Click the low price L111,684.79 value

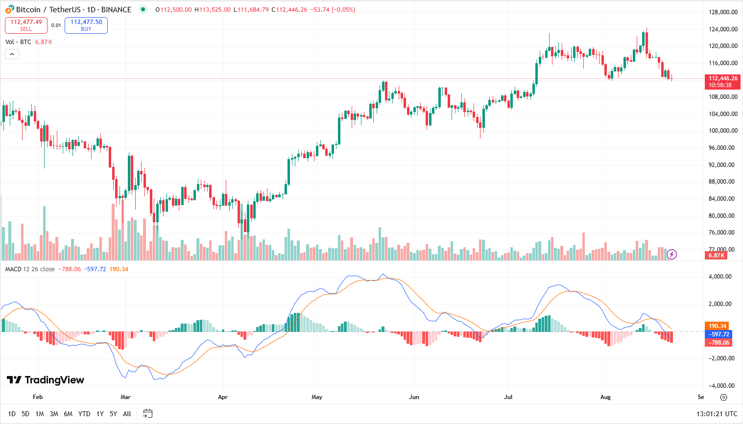click(251, 10)
